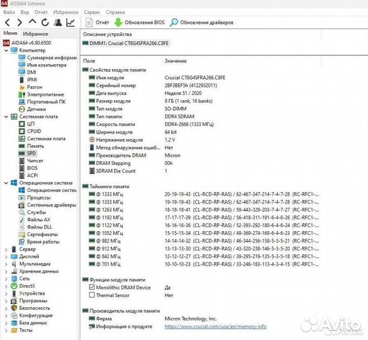Screen dimensions: 368x340
Task: Click the CPUID icon in tree
Action: pyautogui.click(x=22, y=131)
